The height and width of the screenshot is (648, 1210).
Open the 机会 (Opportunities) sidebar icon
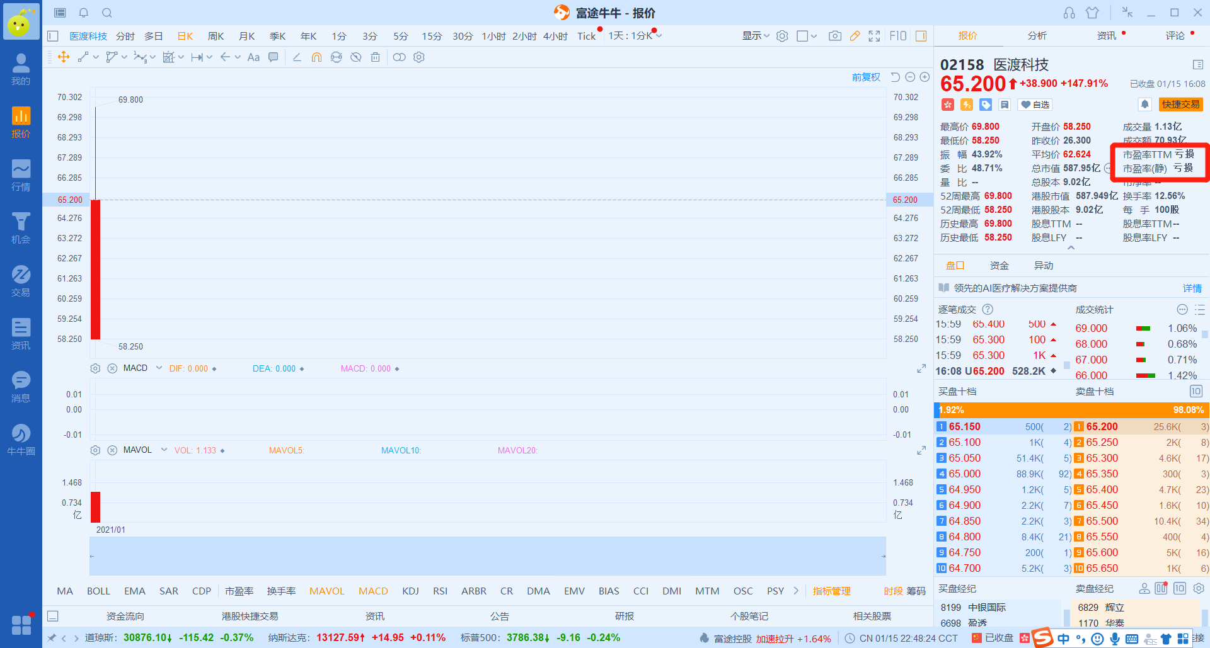(x=21, y=227)
